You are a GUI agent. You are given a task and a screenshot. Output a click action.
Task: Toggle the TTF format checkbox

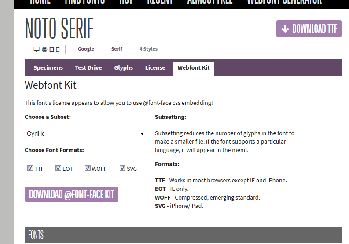[x=30, y=168]
